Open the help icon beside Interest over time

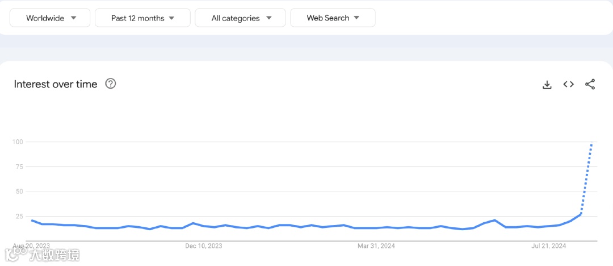click(111, 84)
